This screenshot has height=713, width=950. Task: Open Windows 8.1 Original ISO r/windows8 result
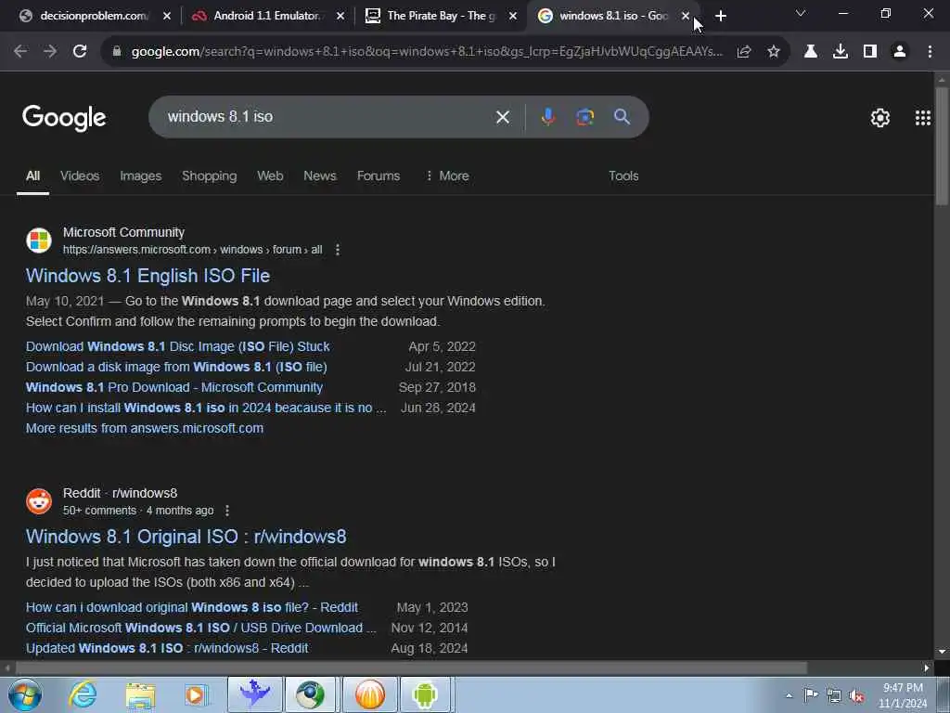[x=186, y=537]
